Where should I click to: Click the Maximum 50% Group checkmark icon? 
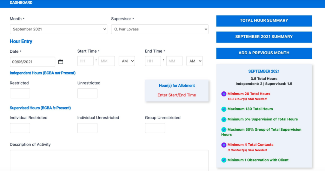click(x=224, y=130)
